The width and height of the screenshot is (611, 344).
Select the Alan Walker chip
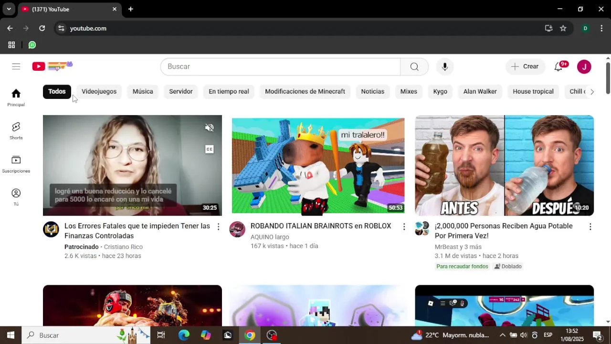tap(480, 92)
